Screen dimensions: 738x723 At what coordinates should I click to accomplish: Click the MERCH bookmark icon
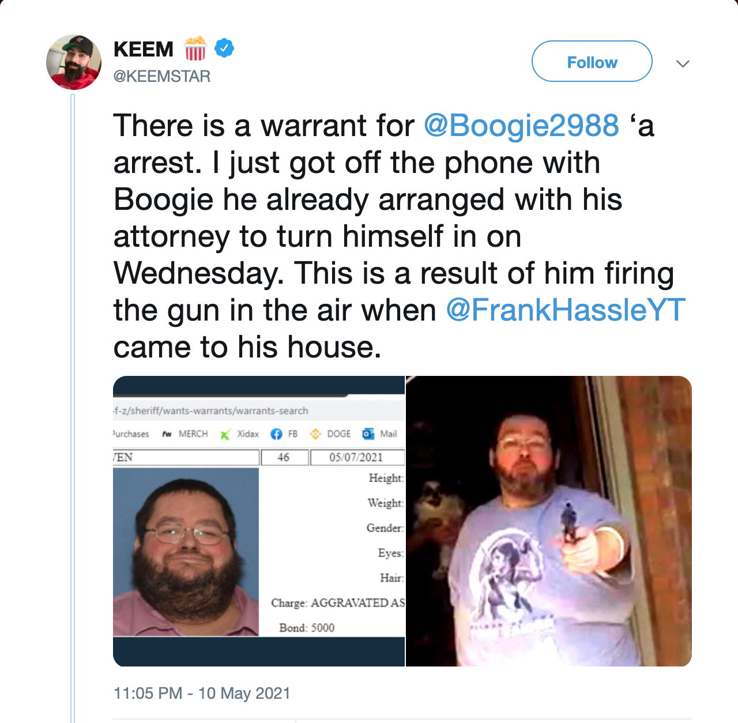(x=167, y=434)
